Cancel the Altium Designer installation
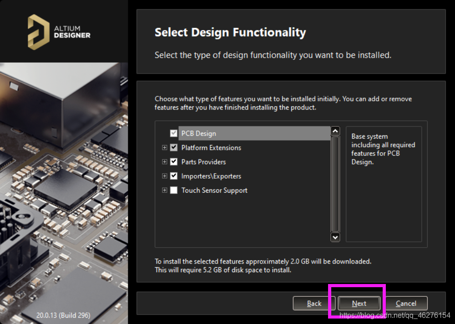The width and height of the screenshot is (455, 324). point(406,304)
